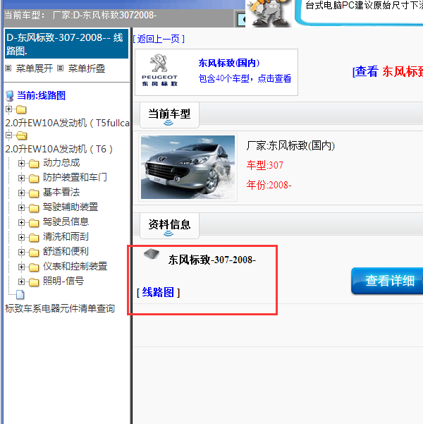This screenshot has height=424, width=423.
Task: Open 2.0升EW10A发动机 (T6) tree item
Action: click(59, 149)
